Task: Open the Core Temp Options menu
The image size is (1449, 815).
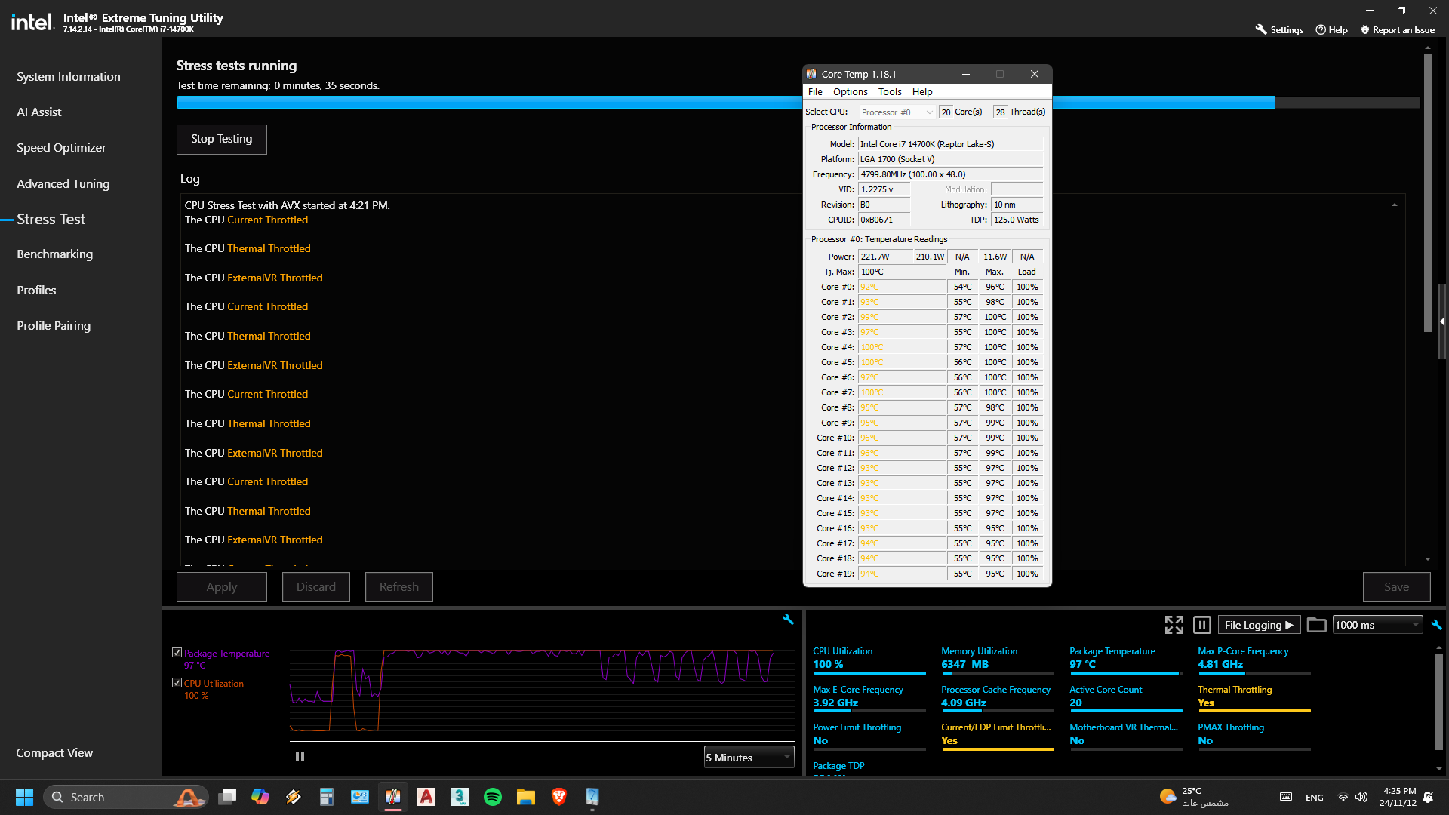Action: click(x=851, y=91)
